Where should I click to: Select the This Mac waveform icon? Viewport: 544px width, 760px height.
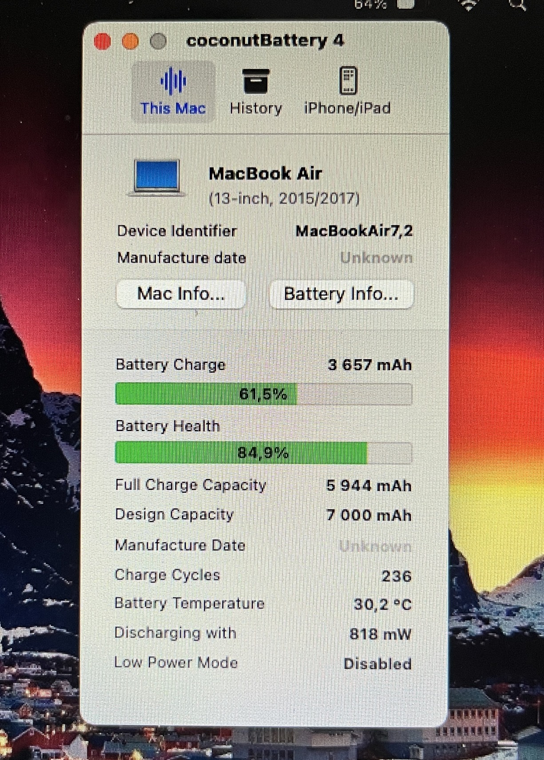tap(173, 81)
